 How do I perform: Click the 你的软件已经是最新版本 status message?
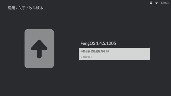tap(95, 51)
